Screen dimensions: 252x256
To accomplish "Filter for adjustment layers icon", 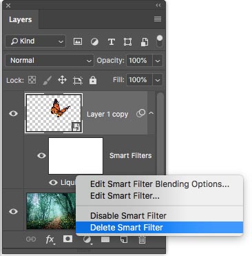I will [94, 41].
